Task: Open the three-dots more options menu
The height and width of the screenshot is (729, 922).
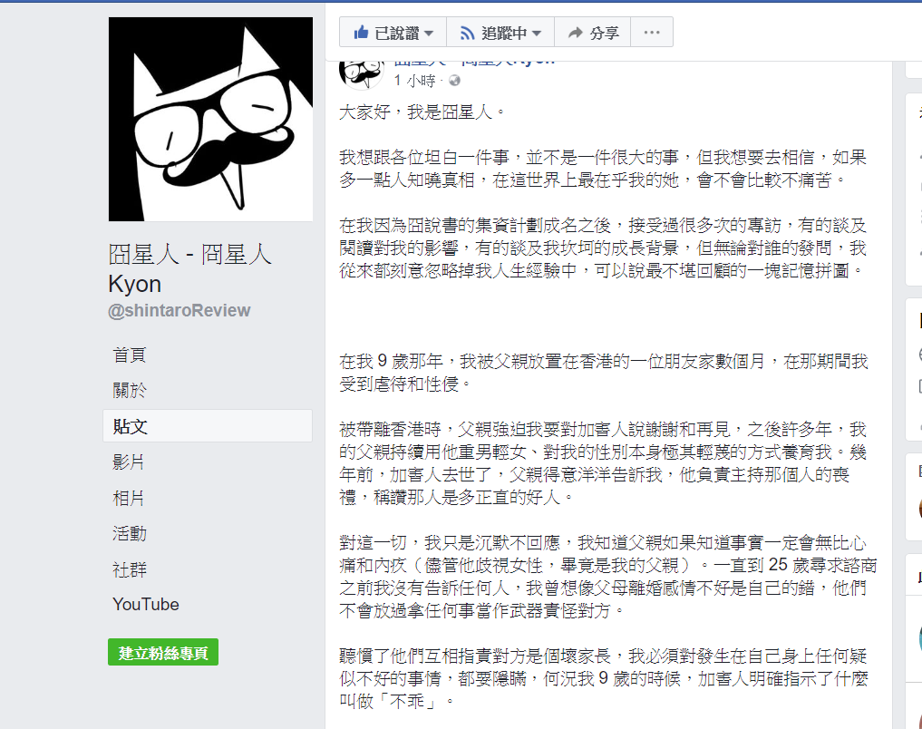Action: pyautogui.click(x=652, y=33)
